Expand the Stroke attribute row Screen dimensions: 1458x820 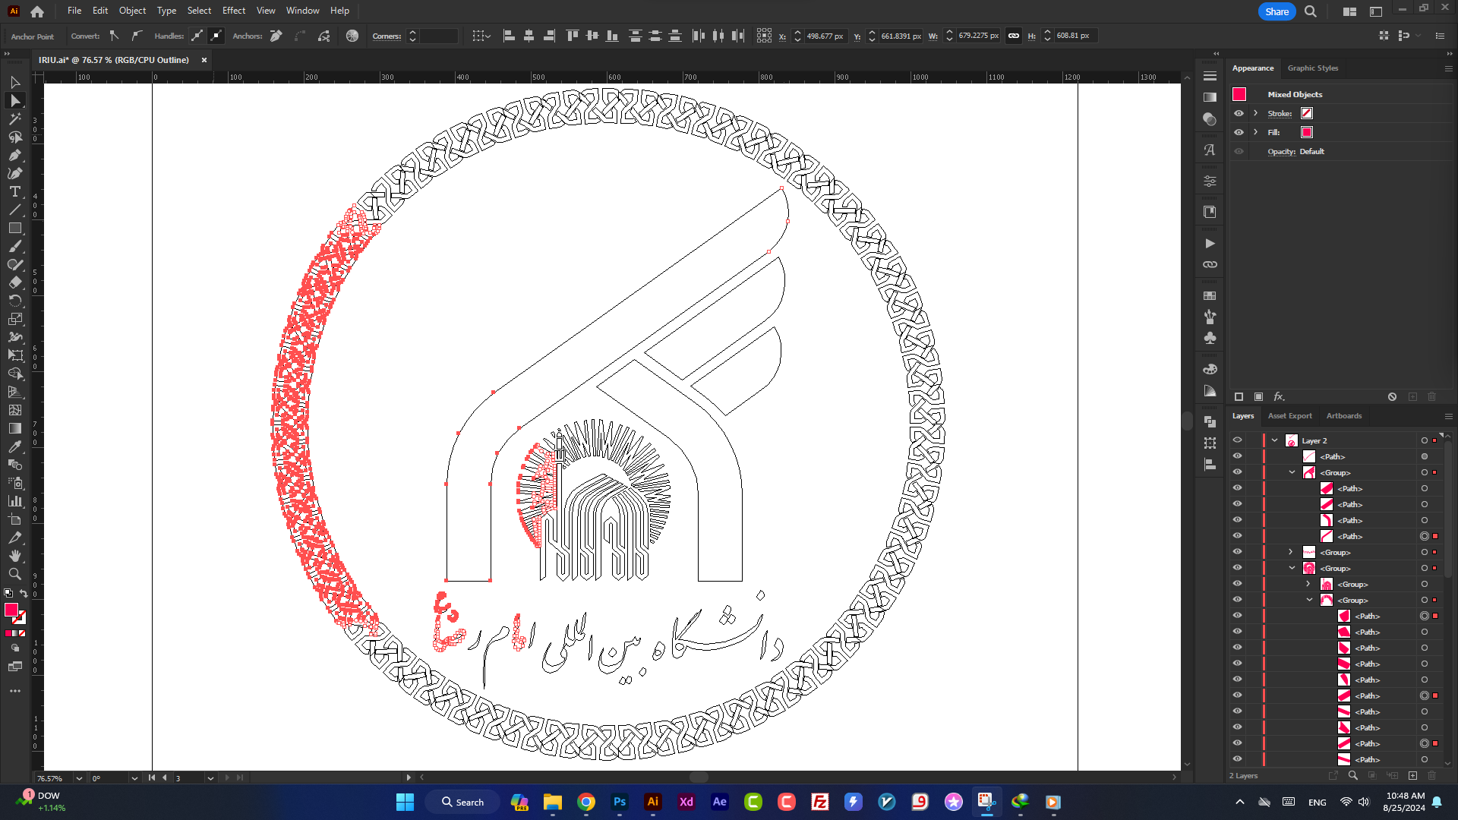(x=1255, y=113)
